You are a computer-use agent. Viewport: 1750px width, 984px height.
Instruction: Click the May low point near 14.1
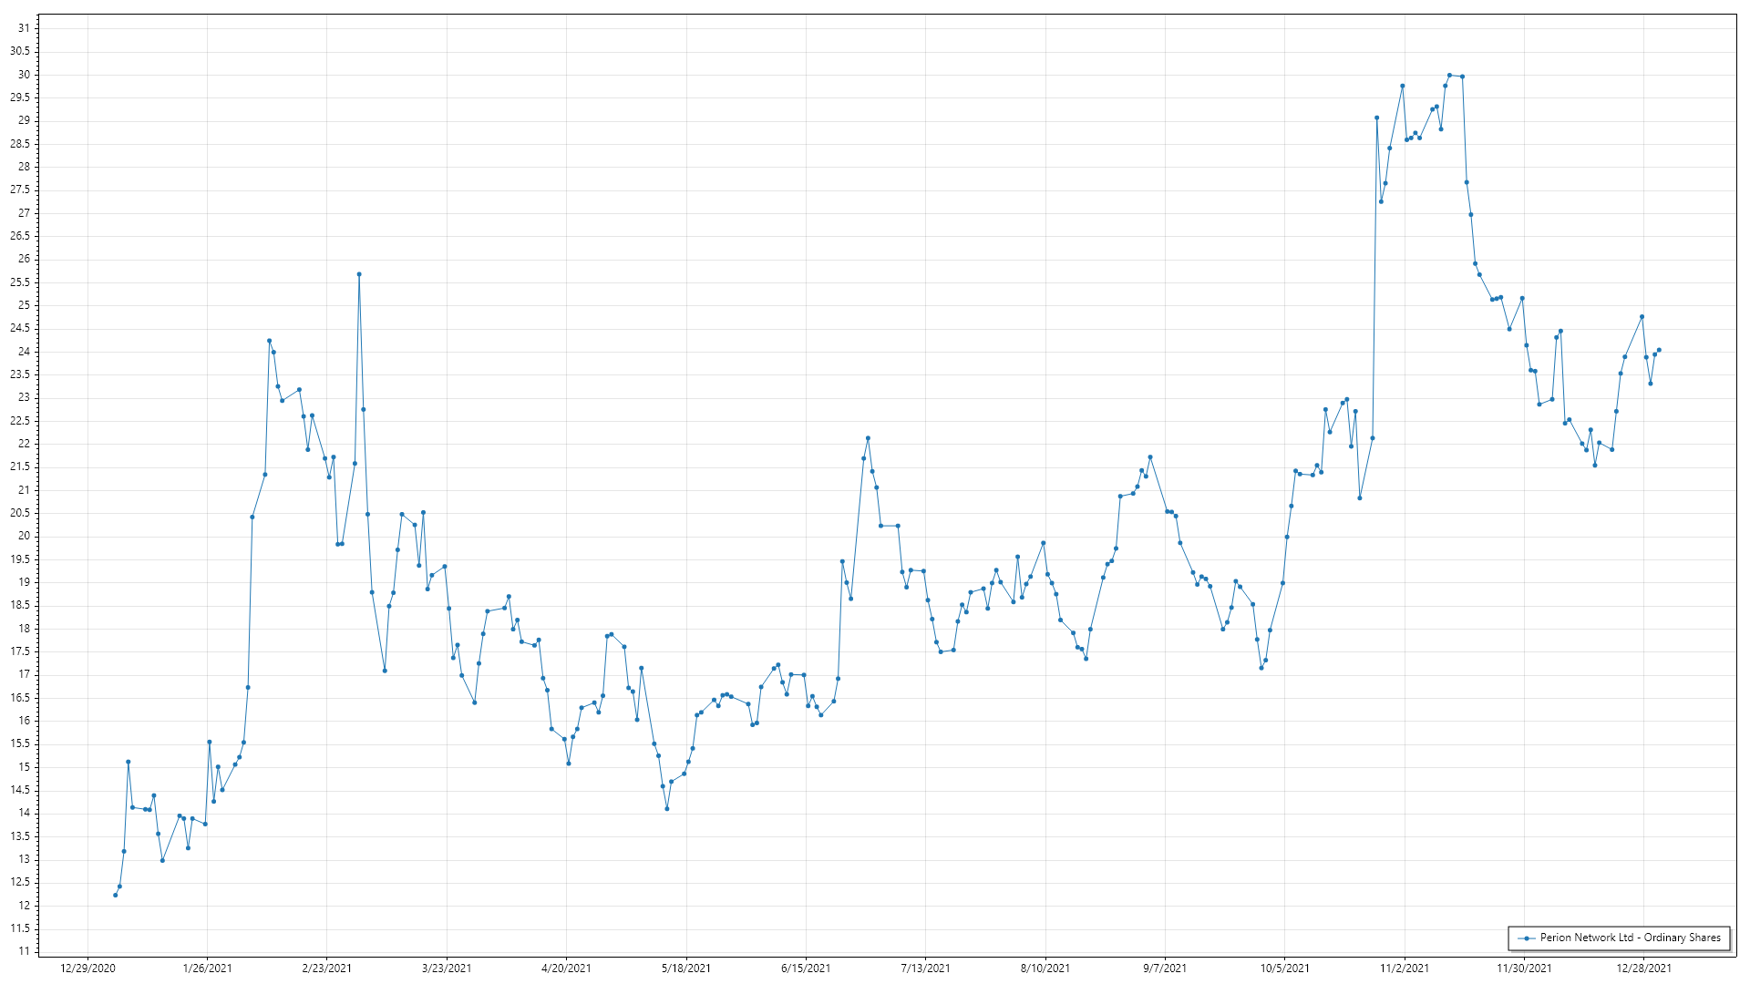667,808
